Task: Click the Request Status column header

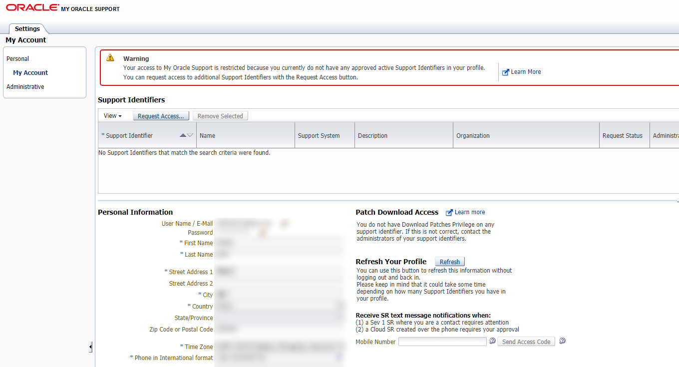Action: tap(625, 135)
